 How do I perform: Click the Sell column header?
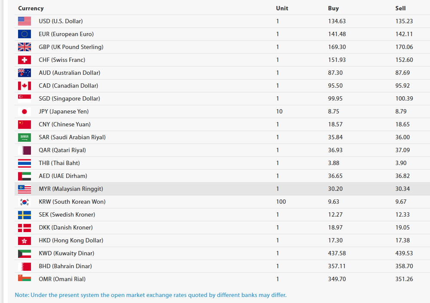(400, 8)
